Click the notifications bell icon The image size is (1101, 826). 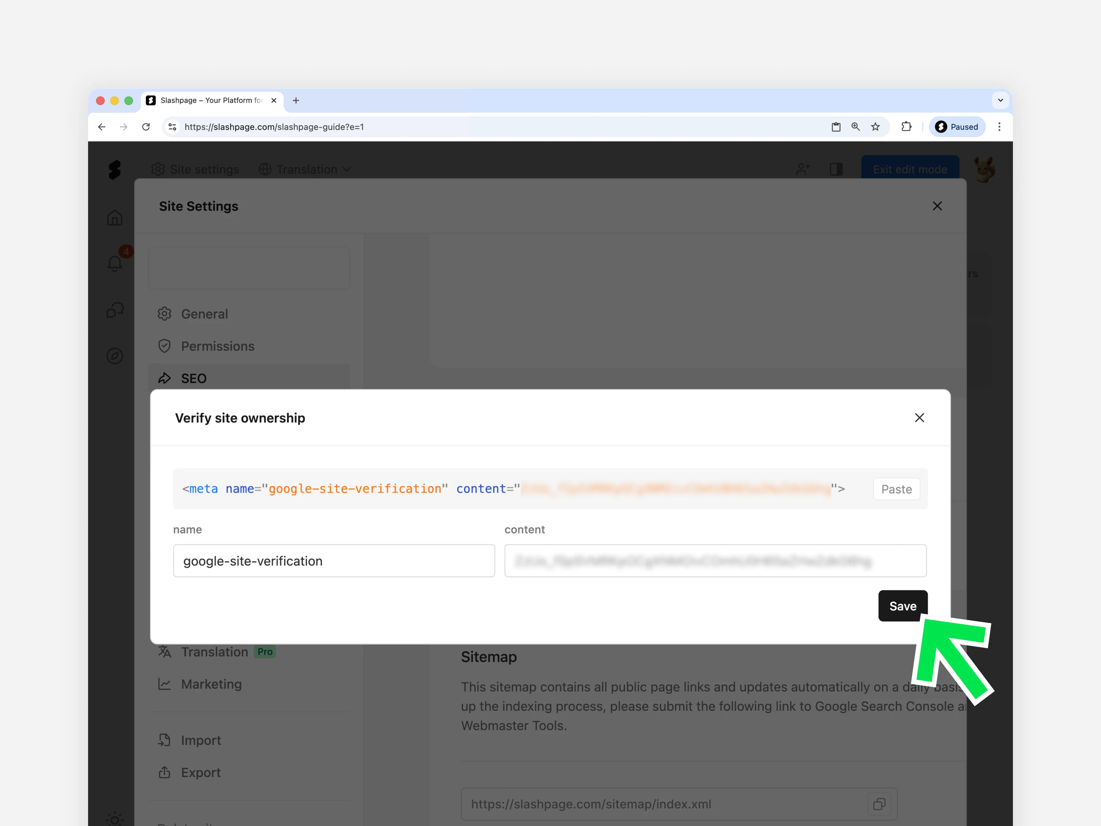[115, 263]
